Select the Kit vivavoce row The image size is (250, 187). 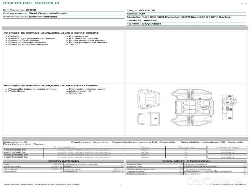[x=33, y=169]
